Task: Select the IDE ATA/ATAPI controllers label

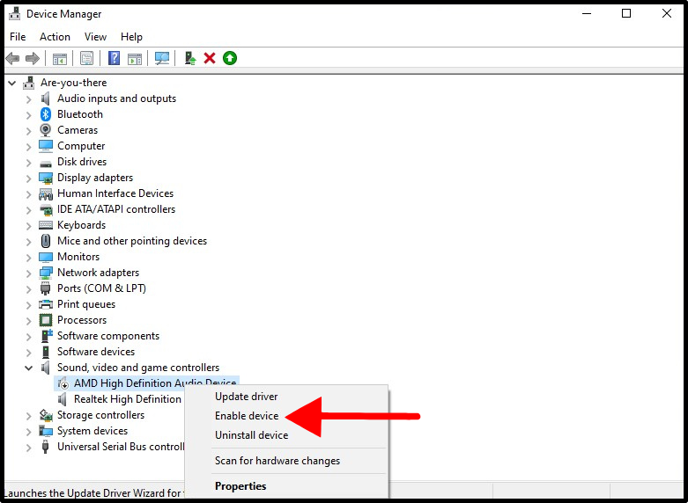Action: [116, 209]
